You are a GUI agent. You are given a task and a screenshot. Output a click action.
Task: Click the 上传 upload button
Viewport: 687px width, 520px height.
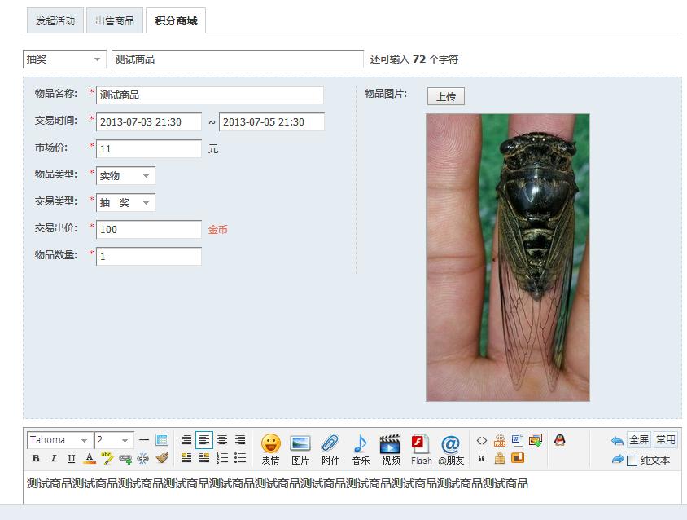tap(446, 96)
